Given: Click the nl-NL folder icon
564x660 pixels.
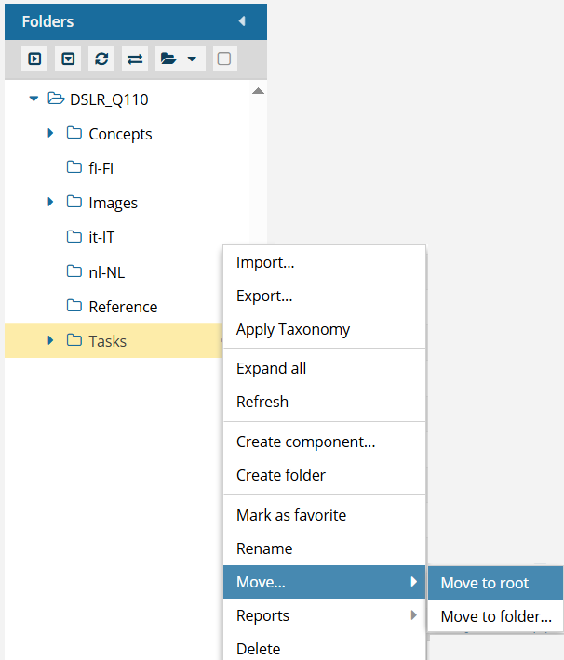Looking at the screenshot, I should (x=74, y=271).
